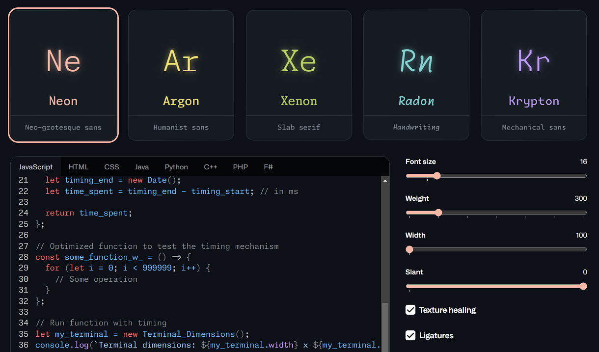The height and width of the screenshot is (352, 599).
Task: Click the scrollbar up arrow in code editor
Action: point(385,181)
